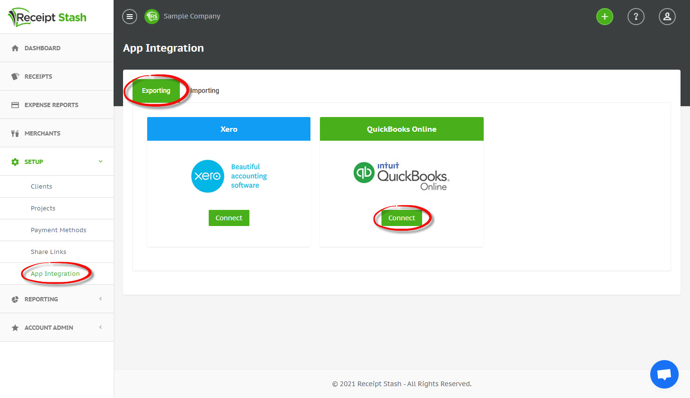The height and width of the screenshot is (398, 690).
Task: Connect to QuickBooks Online
Action: pos(402,218)
